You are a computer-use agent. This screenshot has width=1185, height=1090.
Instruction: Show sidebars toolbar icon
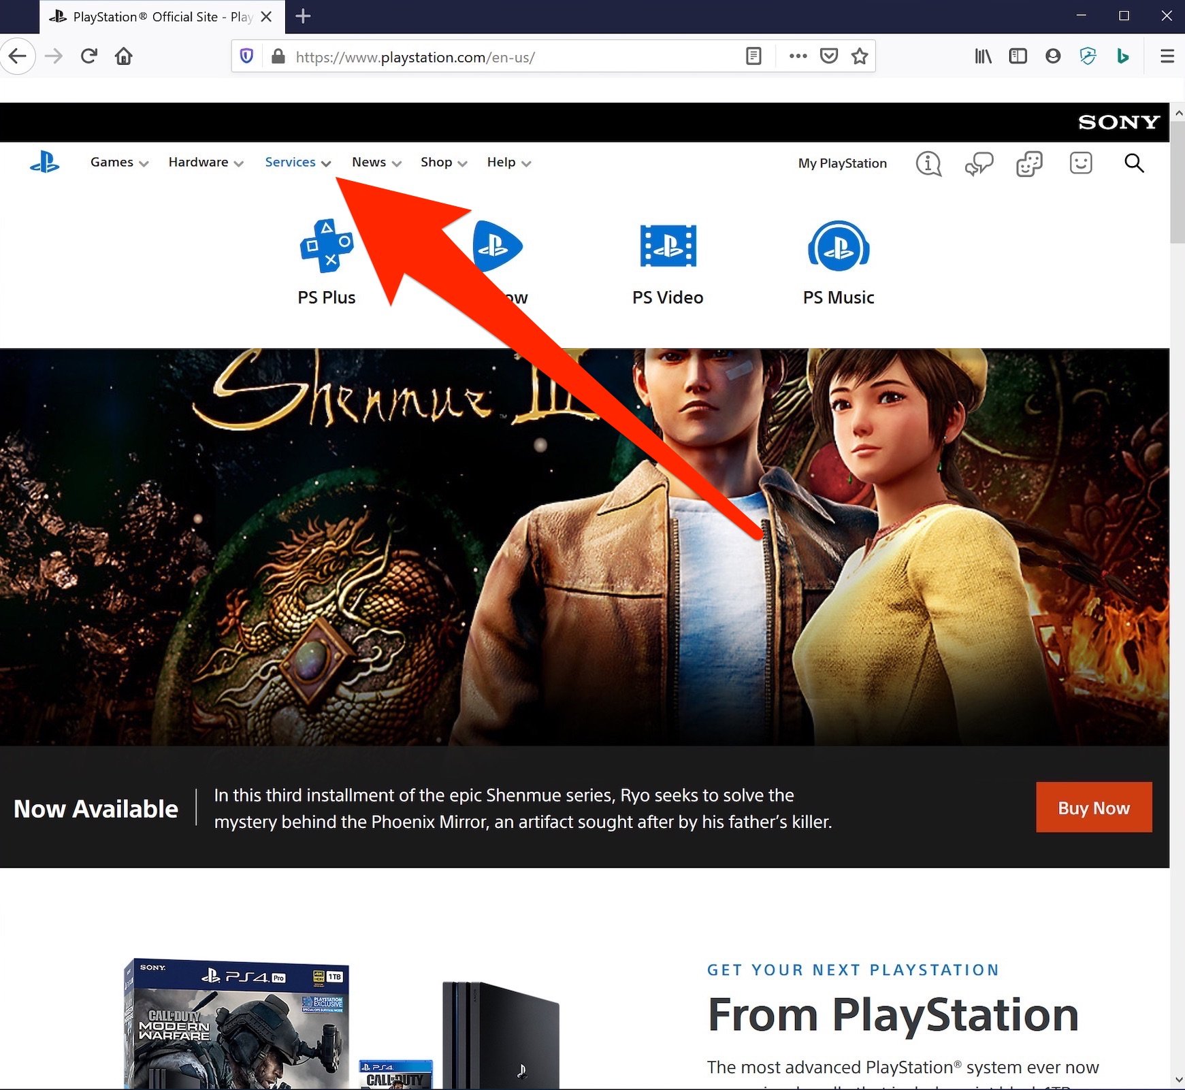pyautogui.click(x=1018, y=56)
